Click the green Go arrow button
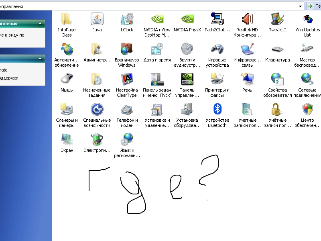The width and height of the screenshot is (321, 241). 310,6
